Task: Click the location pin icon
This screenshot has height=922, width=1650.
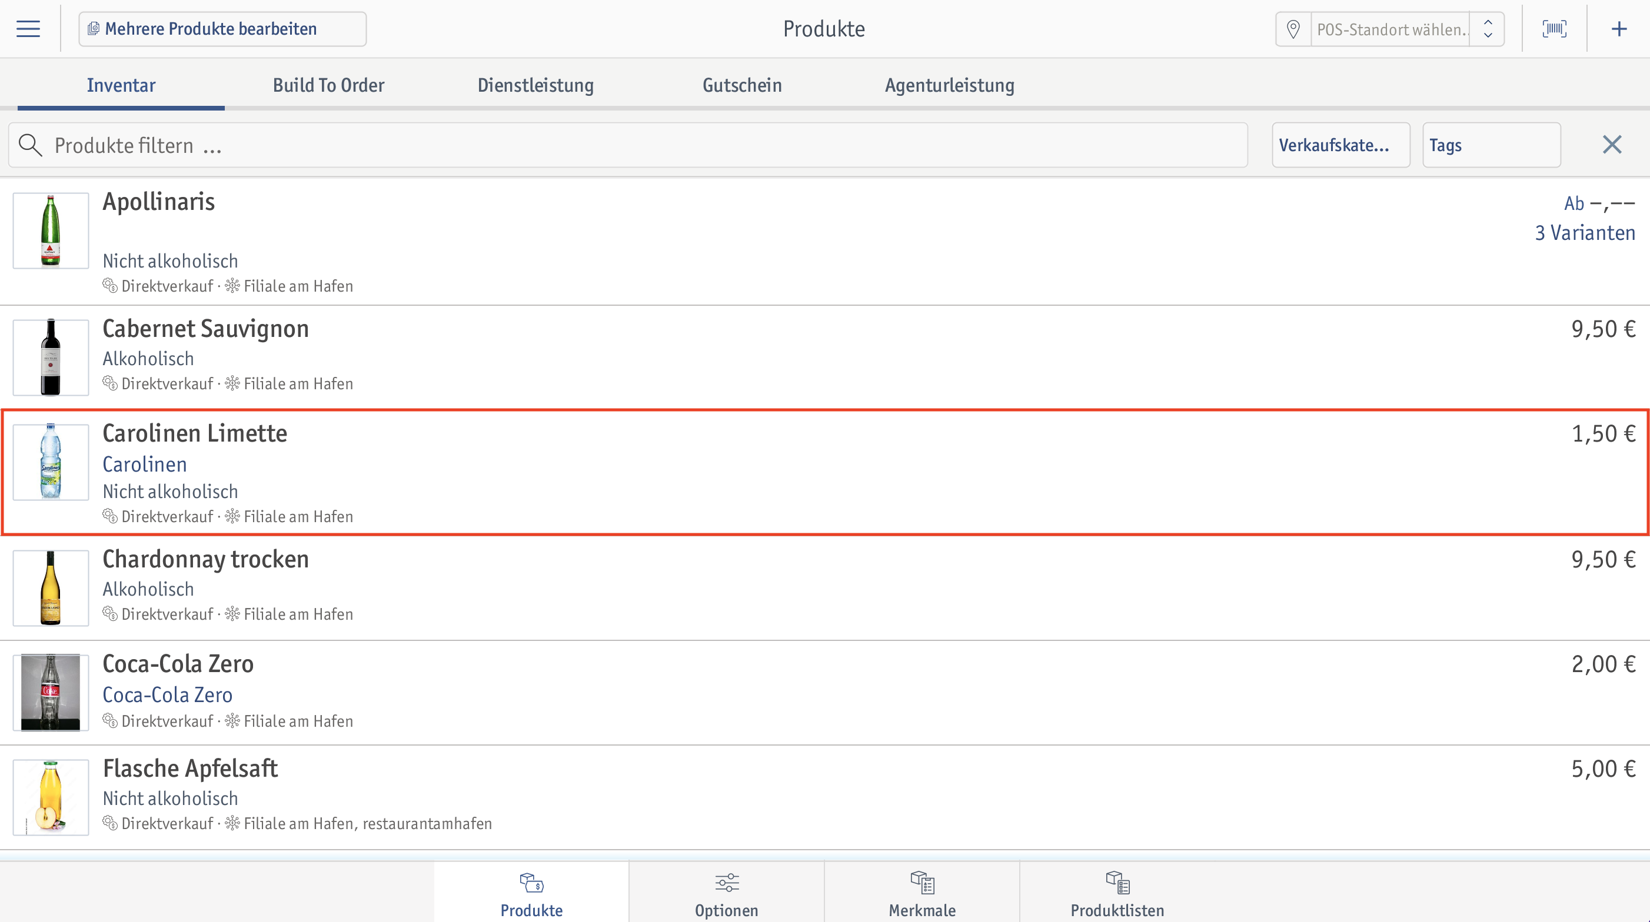Action: [x=1293, y=29]
